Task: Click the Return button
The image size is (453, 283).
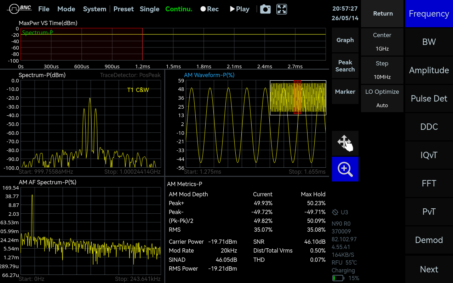Action: (382, 13)
